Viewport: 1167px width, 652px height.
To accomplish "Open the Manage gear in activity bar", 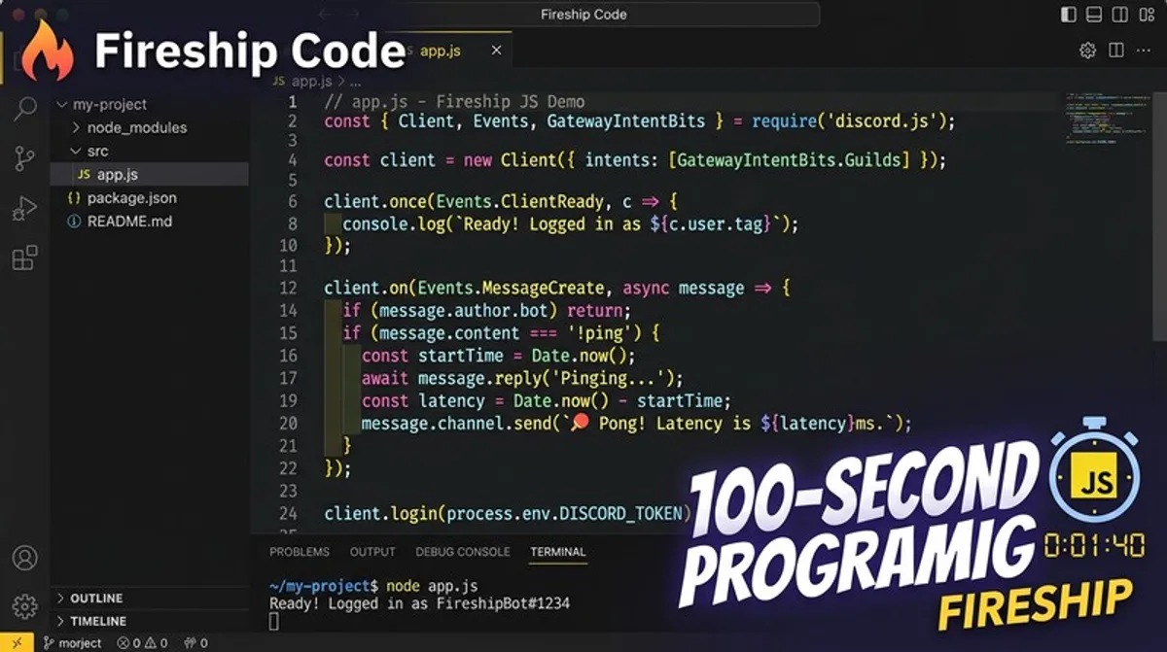I will 25,606.
